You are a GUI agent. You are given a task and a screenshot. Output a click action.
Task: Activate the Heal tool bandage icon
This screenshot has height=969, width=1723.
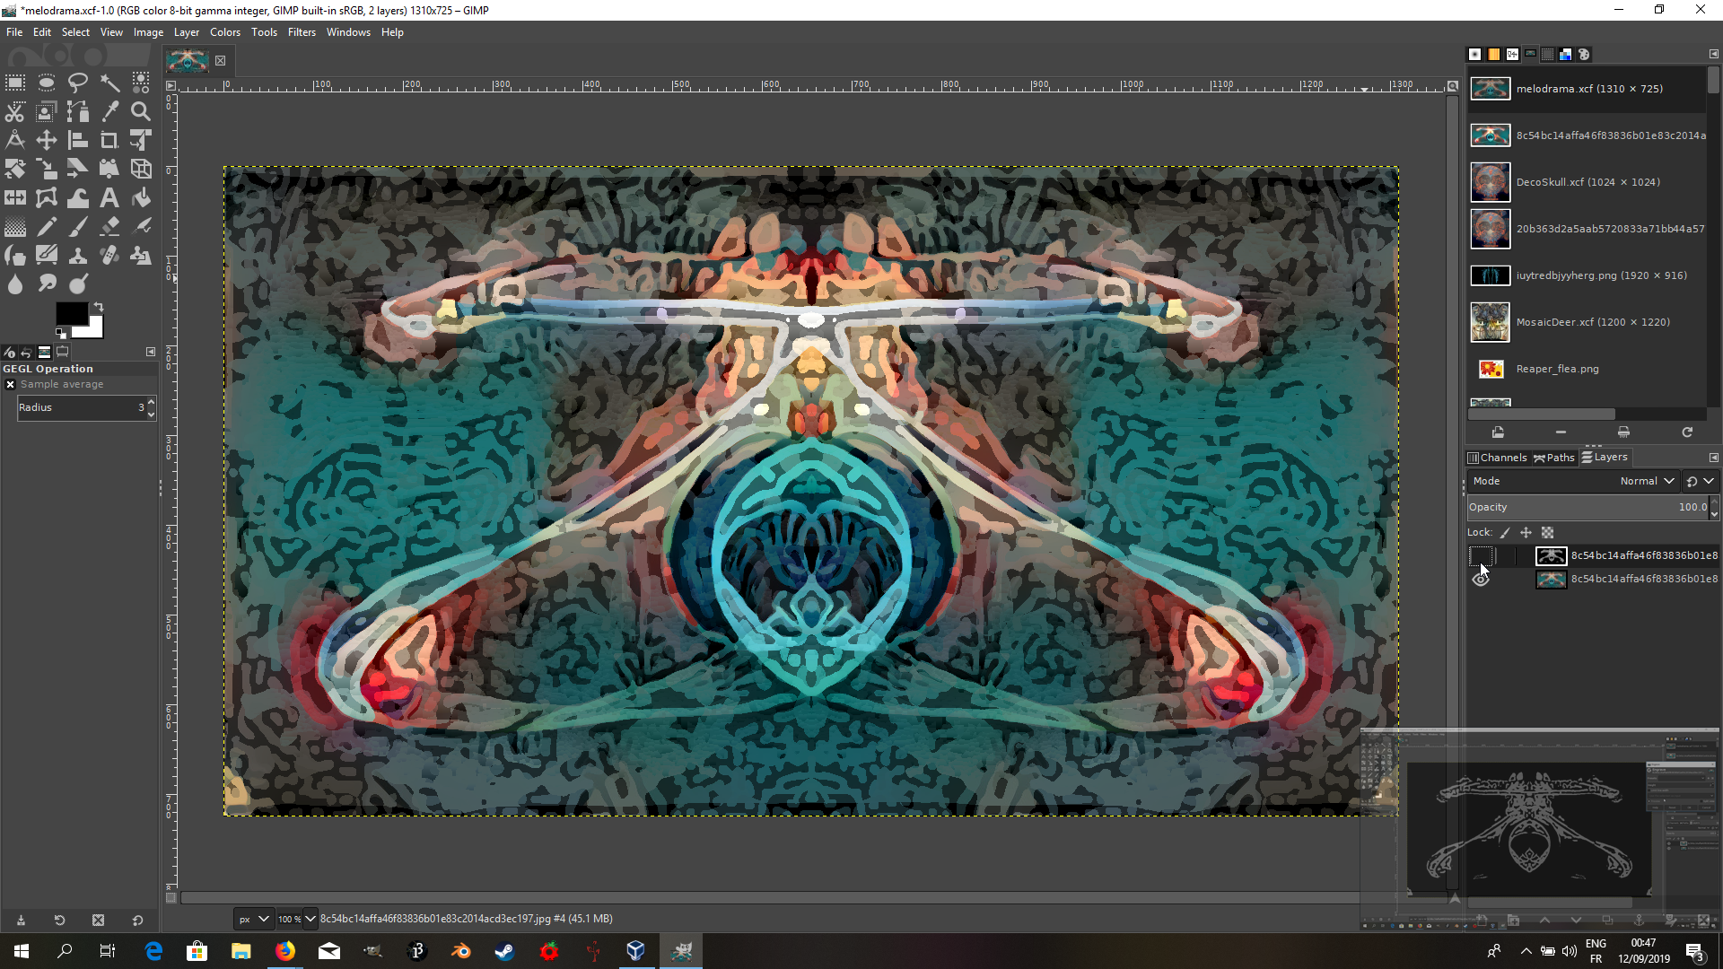[x=109, y=256]
